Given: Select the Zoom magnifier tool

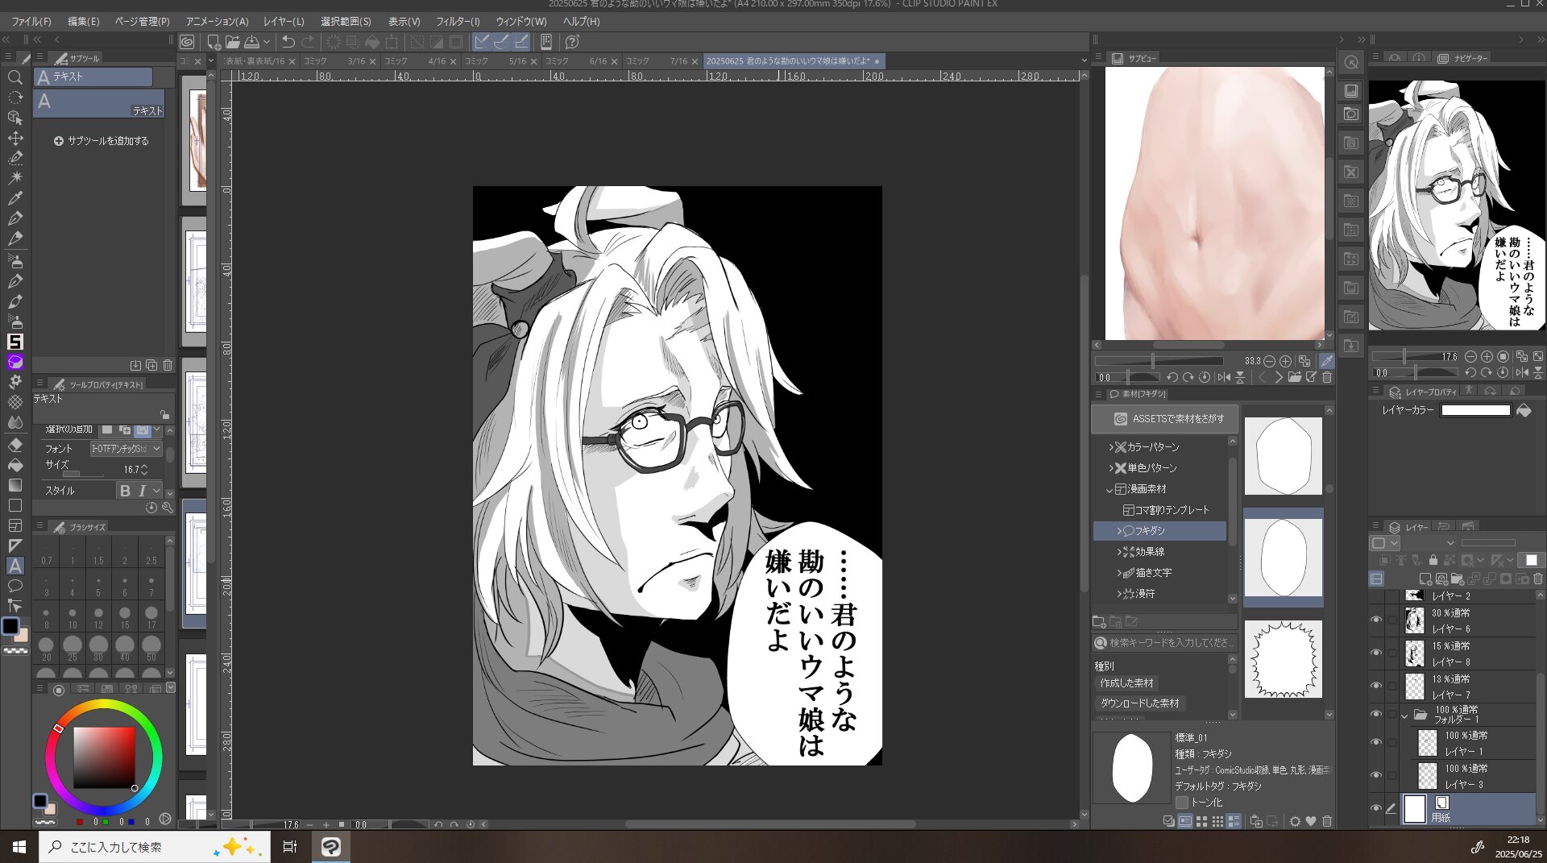Looking at the screenshot, I should coord(15,77).
